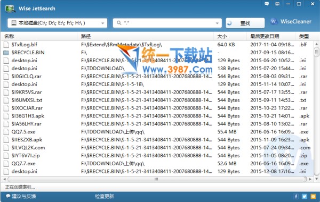Image resolution: width=320 pixels, height=202 pixels.
Task: Maximize the Wise JetSearch window
Action: [299, 4]
